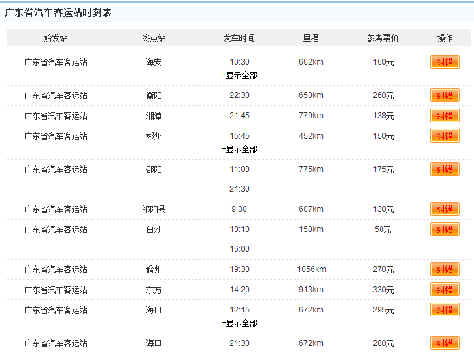Click 纠错 button for 邵阳 row

(x=445, y=169)
